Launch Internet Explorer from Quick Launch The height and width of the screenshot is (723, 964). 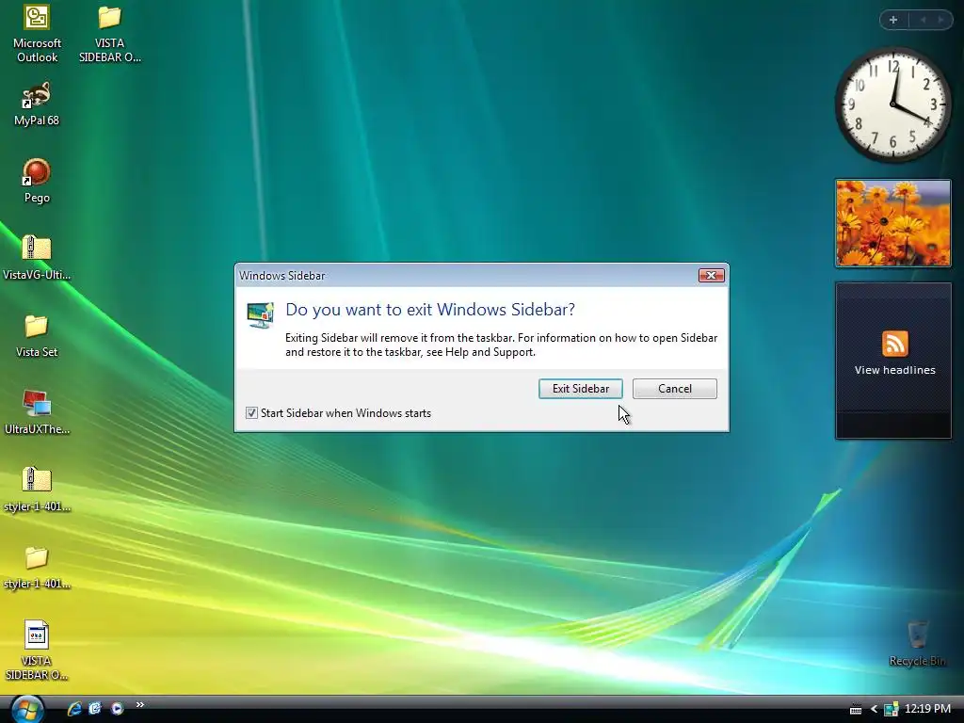pos(74,709)
